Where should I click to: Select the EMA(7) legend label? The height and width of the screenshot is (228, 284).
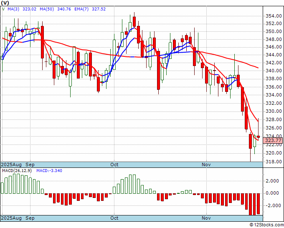pos(81,9)
